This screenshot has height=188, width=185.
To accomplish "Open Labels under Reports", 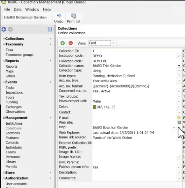I will click(10, 76).
